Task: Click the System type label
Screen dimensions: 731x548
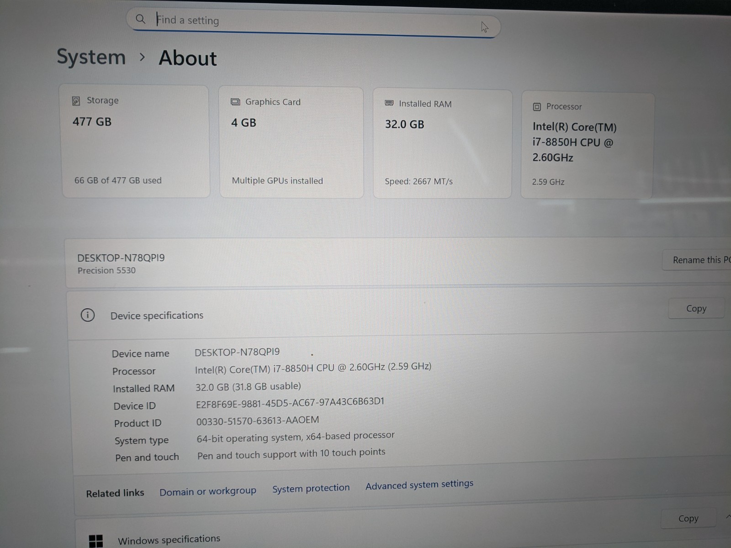Action: click(x=141, y=441)
